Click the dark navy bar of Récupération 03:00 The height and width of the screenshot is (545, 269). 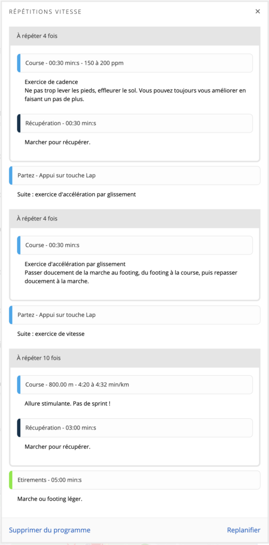19,428
